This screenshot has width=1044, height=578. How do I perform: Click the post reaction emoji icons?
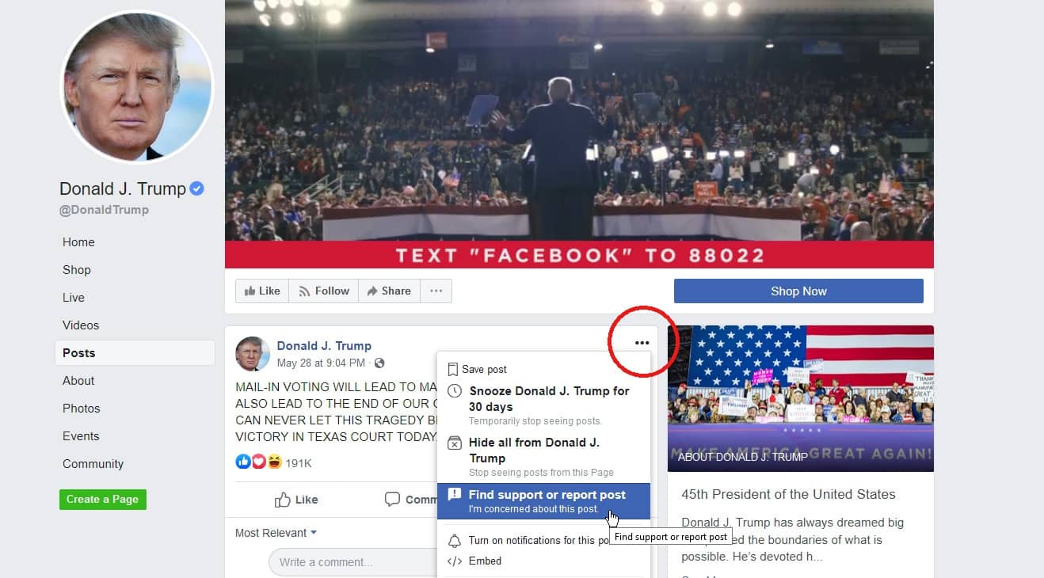click(259, 462)
